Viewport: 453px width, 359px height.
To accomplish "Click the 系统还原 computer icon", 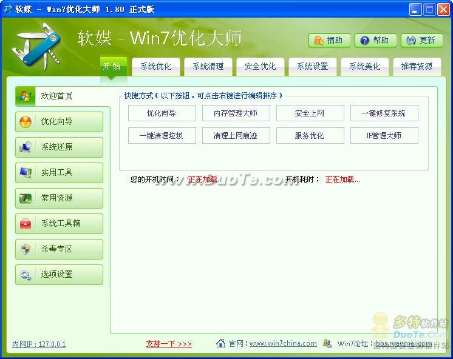I will 26,147.
